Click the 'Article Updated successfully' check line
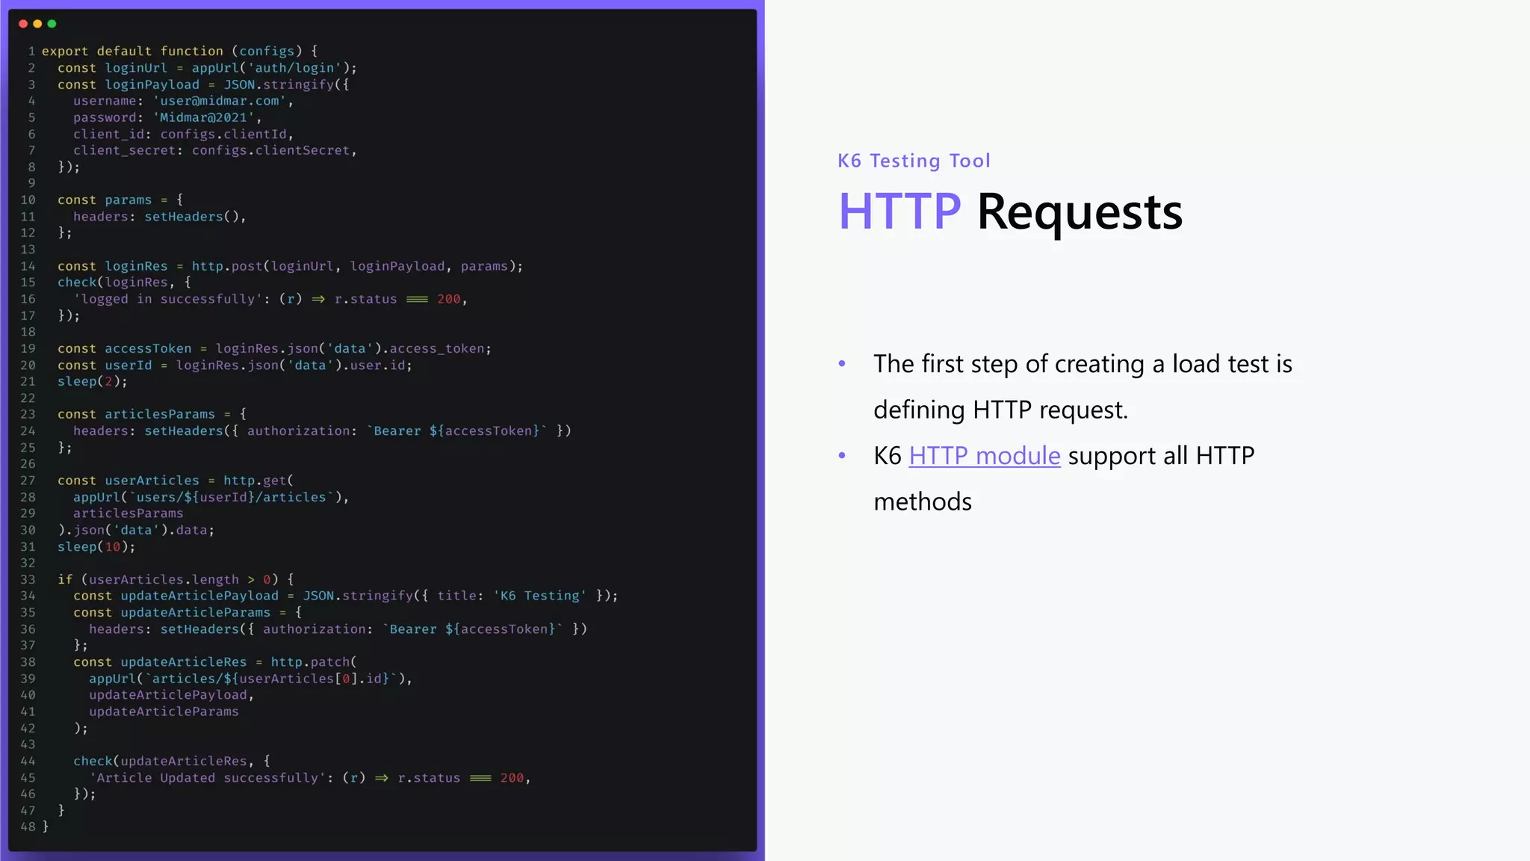 point(309,778)
